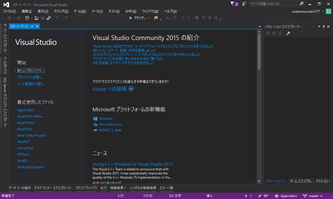Open the TestUnityGame01 recent project
Image resolution: width=333 pixels, height=199 pixels.
31,167
